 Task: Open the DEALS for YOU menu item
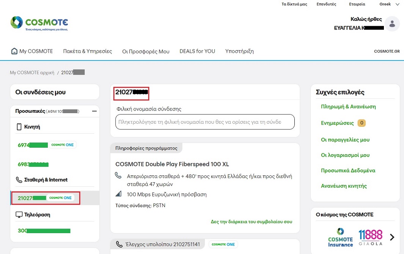point(197,51)
